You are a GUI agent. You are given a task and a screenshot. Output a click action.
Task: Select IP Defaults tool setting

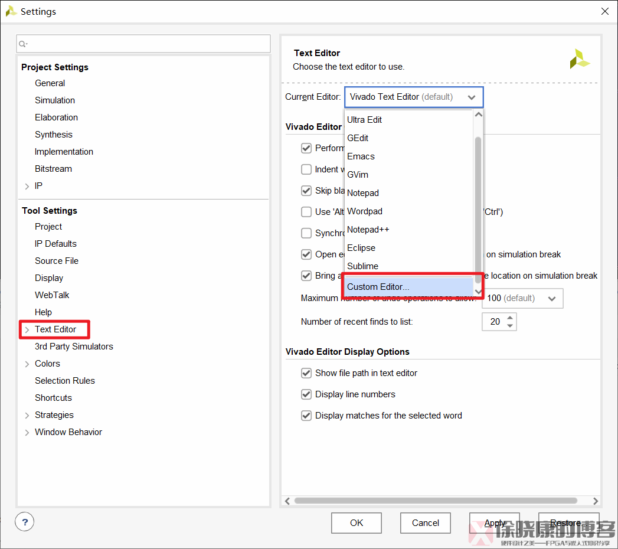[55, 244]
